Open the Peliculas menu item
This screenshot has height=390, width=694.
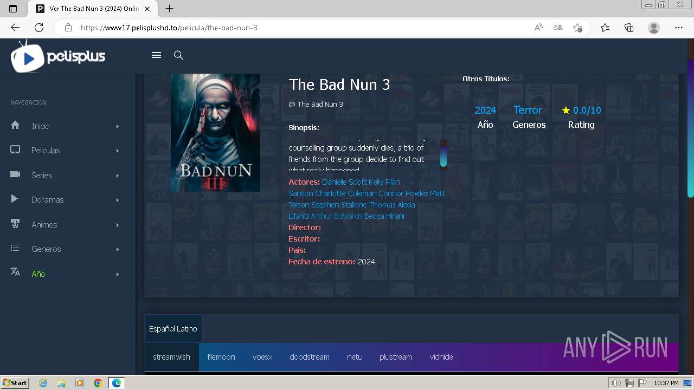click(46, 151)
